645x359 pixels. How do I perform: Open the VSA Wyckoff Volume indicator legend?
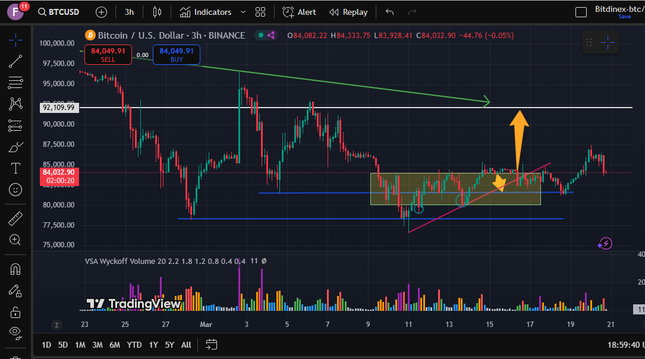coord(175,261)
